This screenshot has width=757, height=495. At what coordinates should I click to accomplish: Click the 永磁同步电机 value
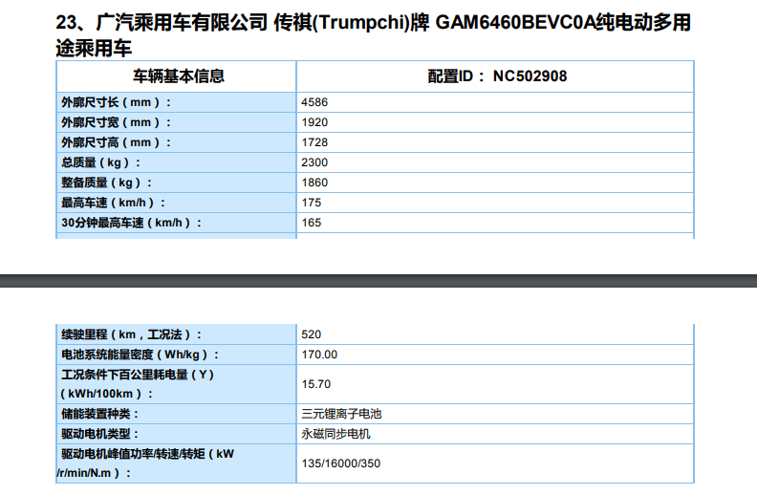click(x=335, y=434)
